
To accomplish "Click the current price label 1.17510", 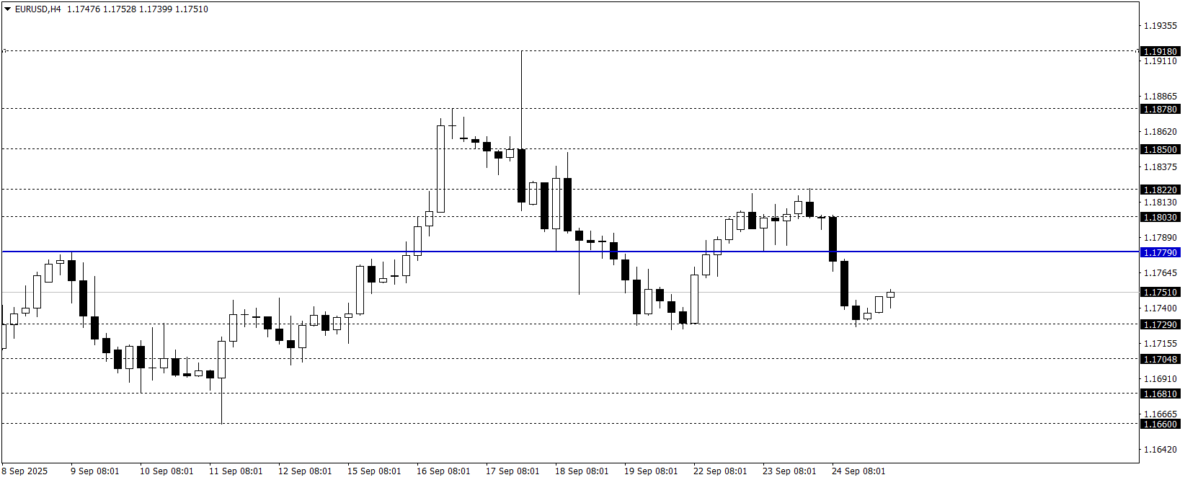I will point(1160,292).
